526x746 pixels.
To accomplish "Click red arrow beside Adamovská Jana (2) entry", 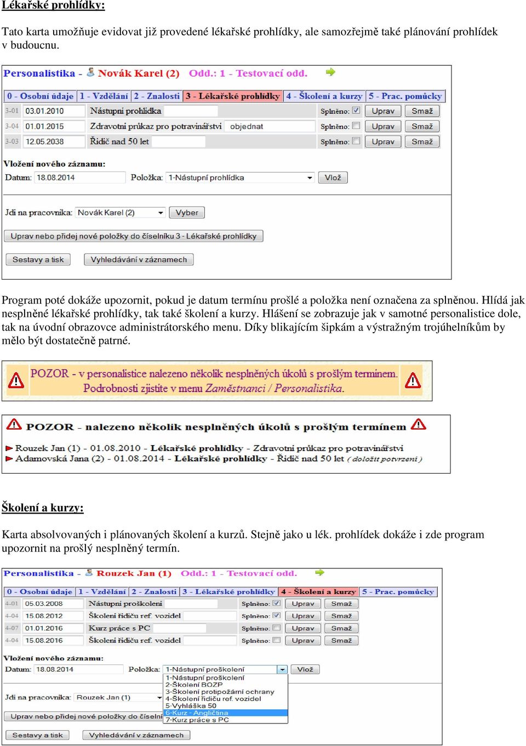I will [9, 459].
